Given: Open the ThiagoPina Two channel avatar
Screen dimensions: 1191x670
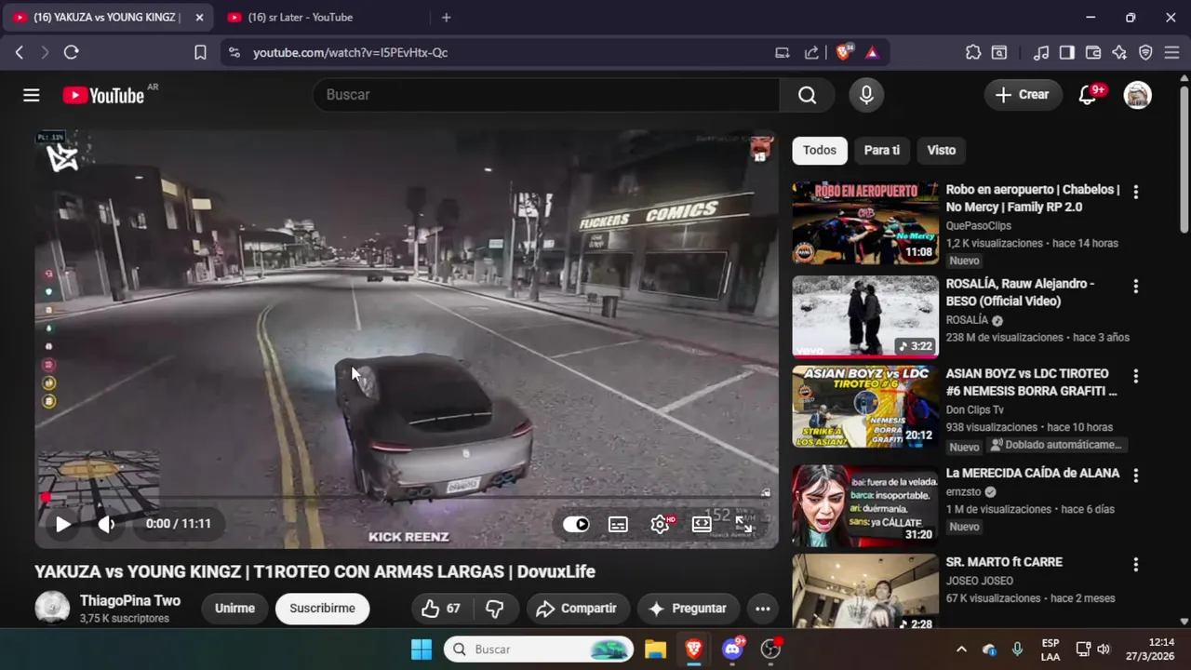Looking at the screenshot, I should [52, 608].
